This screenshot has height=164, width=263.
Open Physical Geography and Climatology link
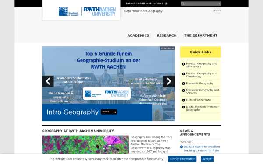tap(202, 75)
